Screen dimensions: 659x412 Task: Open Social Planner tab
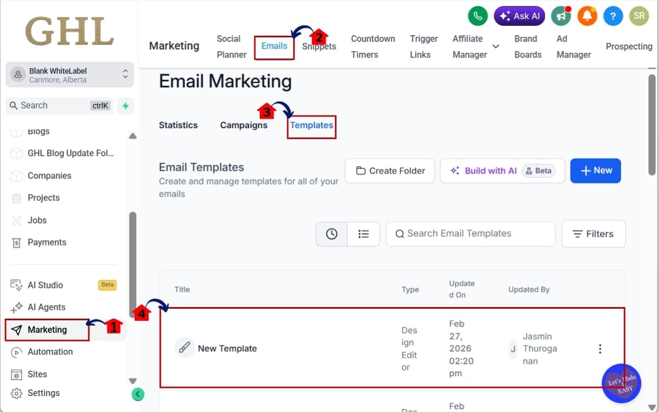pyautogui.click(x=231, y=47)
